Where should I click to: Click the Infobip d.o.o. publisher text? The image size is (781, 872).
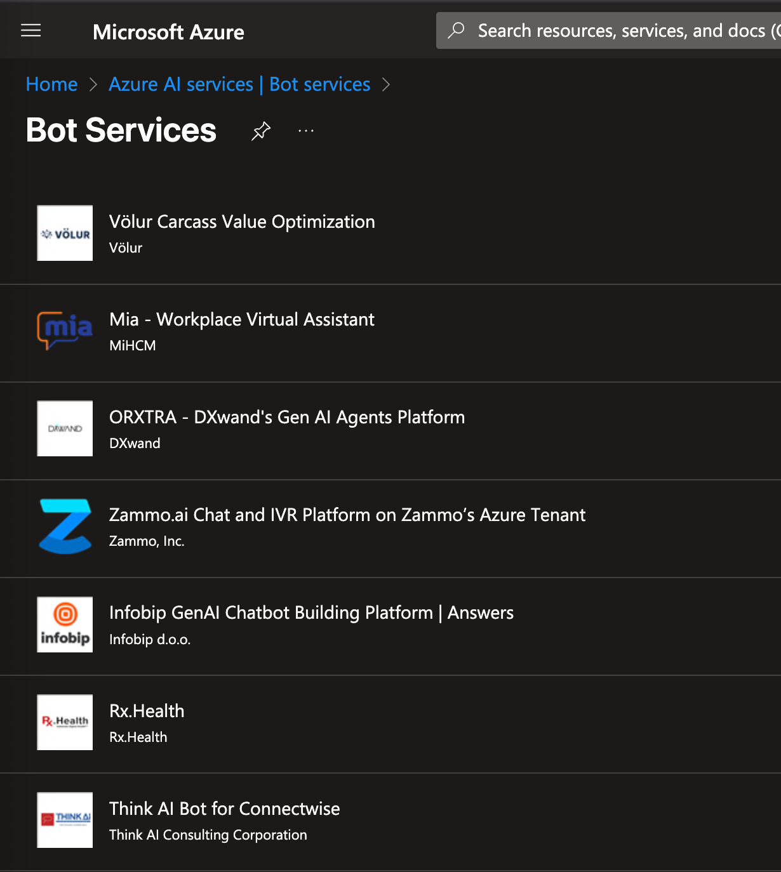(x=150, y=639)
